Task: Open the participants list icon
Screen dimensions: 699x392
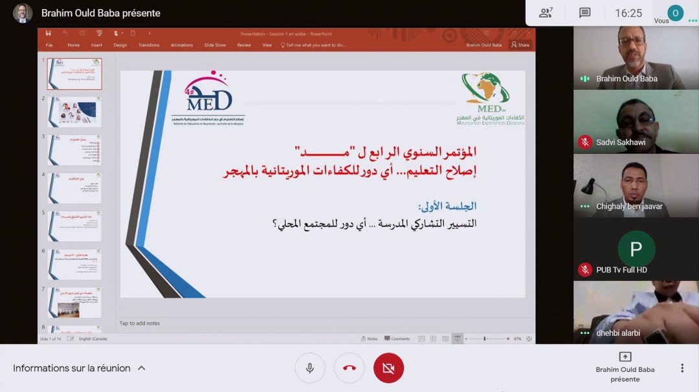Action: click(x=546, y=13)
